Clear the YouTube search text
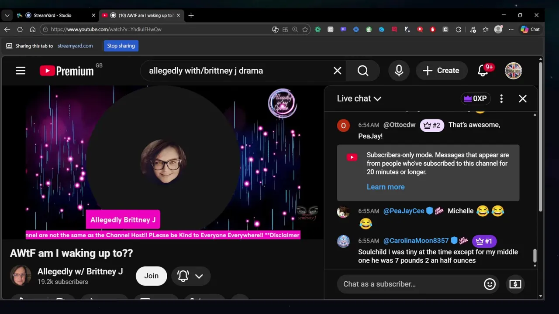 tap(337, 71)
